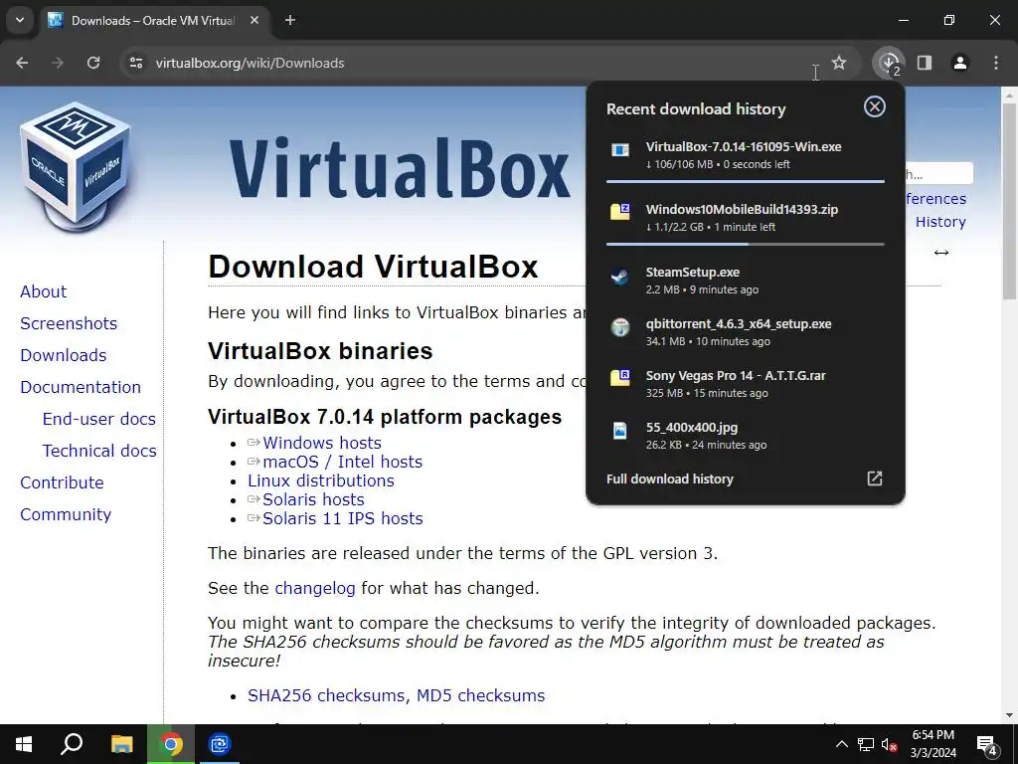Go back to the previous page
1018x764 pixels.
coord(22,63)
